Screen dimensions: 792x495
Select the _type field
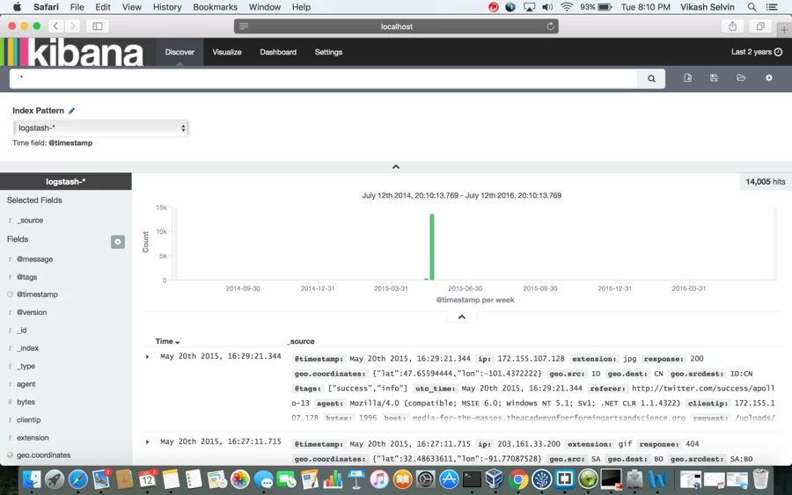26,367
